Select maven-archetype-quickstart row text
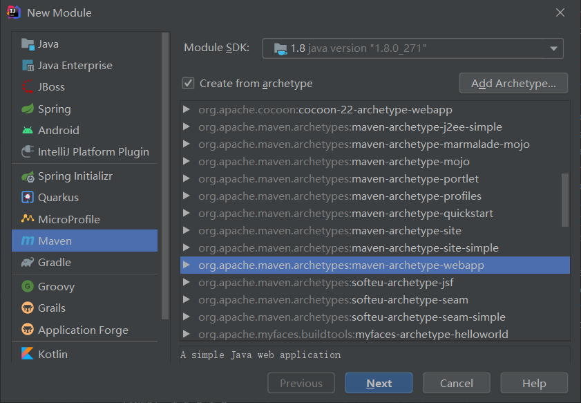Image resolution: width=581 pixels, height=403 pixels. tap(345, 214)
